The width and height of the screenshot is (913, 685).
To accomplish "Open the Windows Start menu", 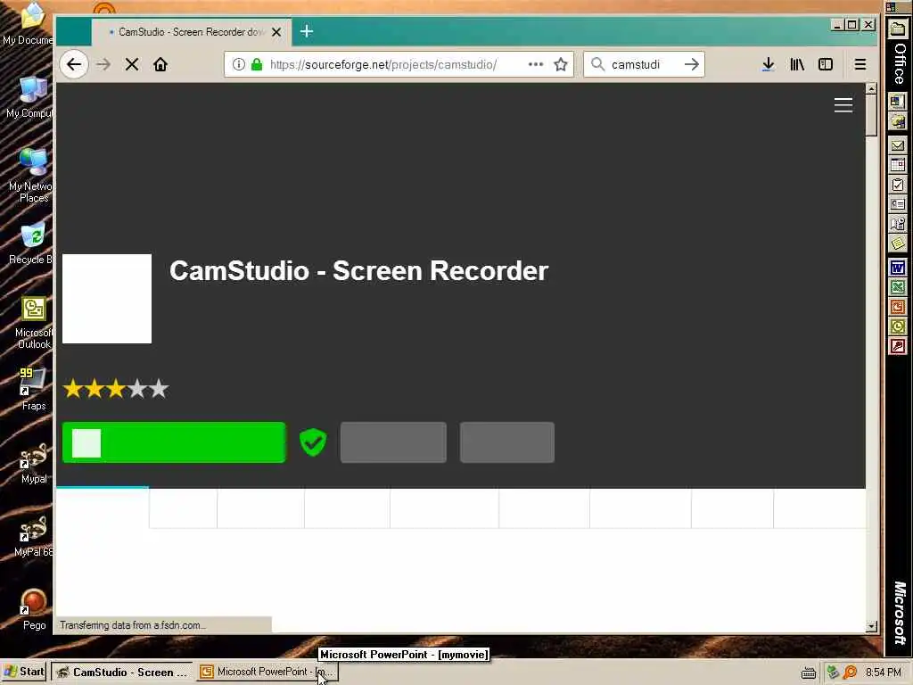I will (x=24, y=672).
